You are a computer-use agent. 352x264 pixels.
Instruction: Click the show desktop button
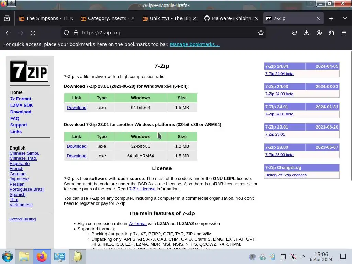click(x=343, y=256)
